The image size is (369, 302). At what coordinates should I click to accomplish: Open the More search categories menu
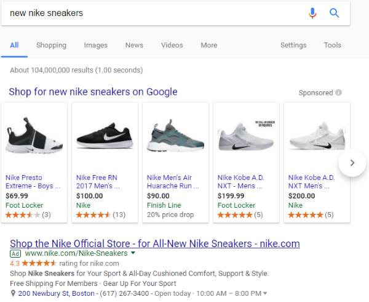point(208,45)
